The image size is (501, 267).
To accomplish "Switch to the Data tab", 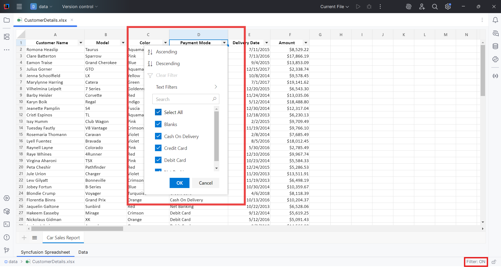I will [83, 252].
